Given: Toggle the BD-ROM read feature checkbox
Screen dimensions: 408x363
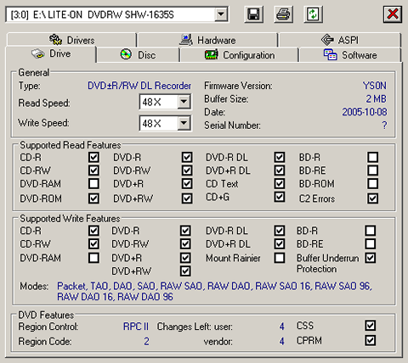Looking at the screenshot, I should coord(372,184).
